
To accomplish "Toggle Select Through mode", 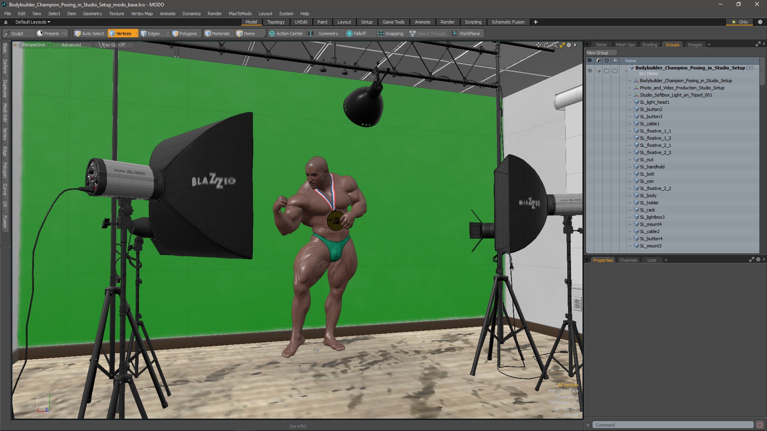I will [428, 34].
